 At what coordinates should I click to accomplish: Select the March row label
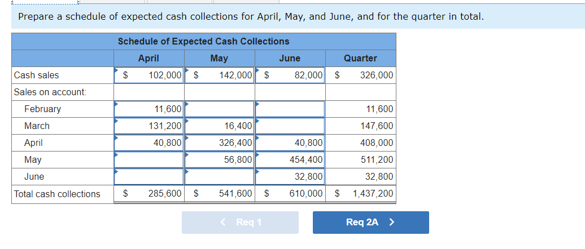(37, 126)
